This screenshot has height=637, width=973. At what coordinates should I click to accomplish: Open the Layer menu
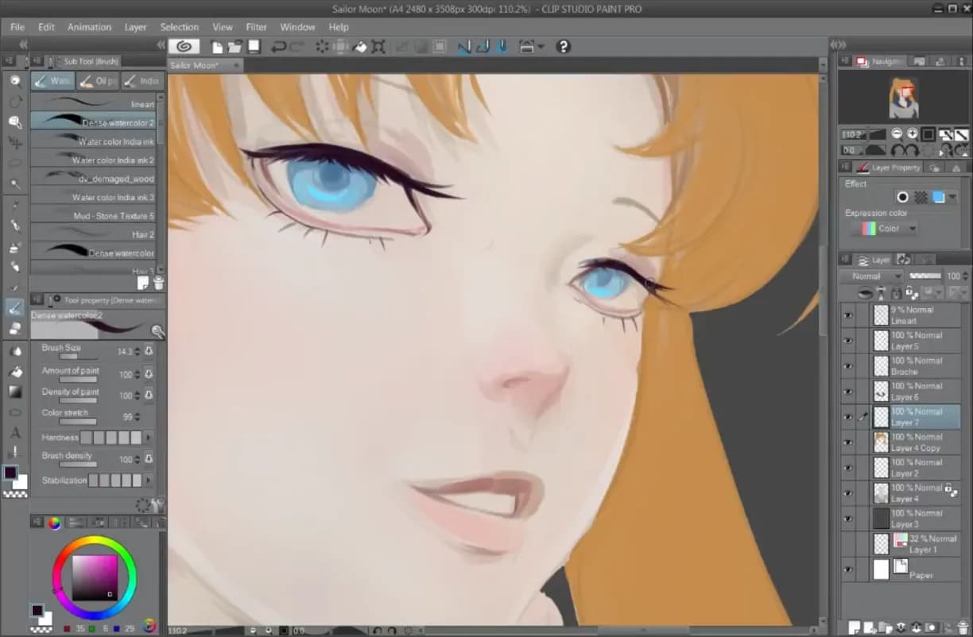pos(135,27)
